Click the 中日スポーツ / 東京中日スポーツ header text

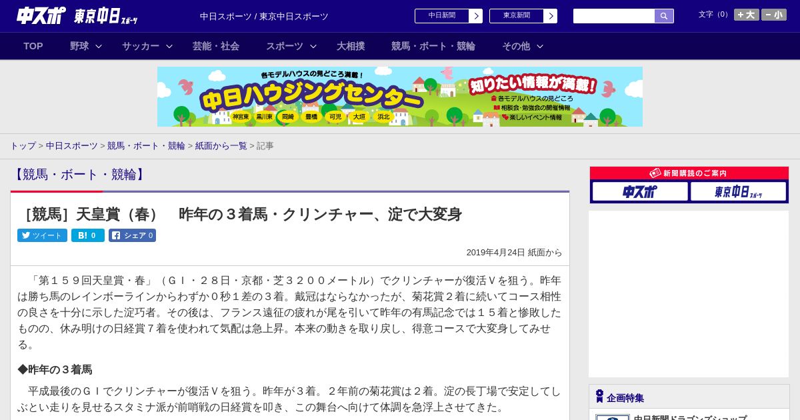click(264, 16)
